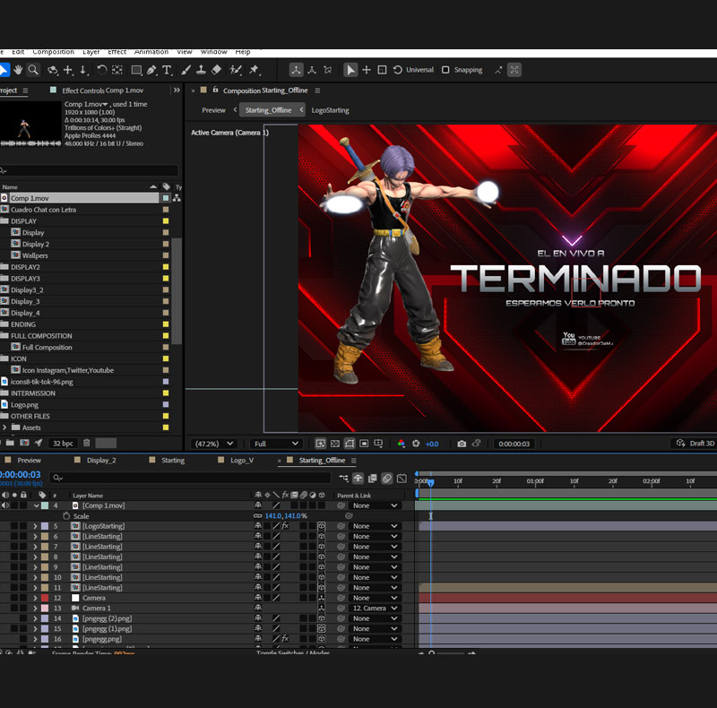Open the LogoStarting viewer tab
The height and width of the screenshot is (708, 717).
tap(330, 110)
